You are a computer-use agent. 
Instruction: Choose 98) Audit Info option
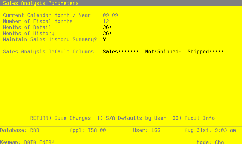coord(194,118)
